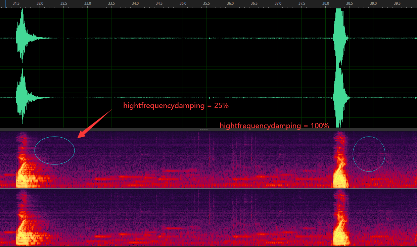Click the 31.5 mark on the time ruler

coord(16,3)
